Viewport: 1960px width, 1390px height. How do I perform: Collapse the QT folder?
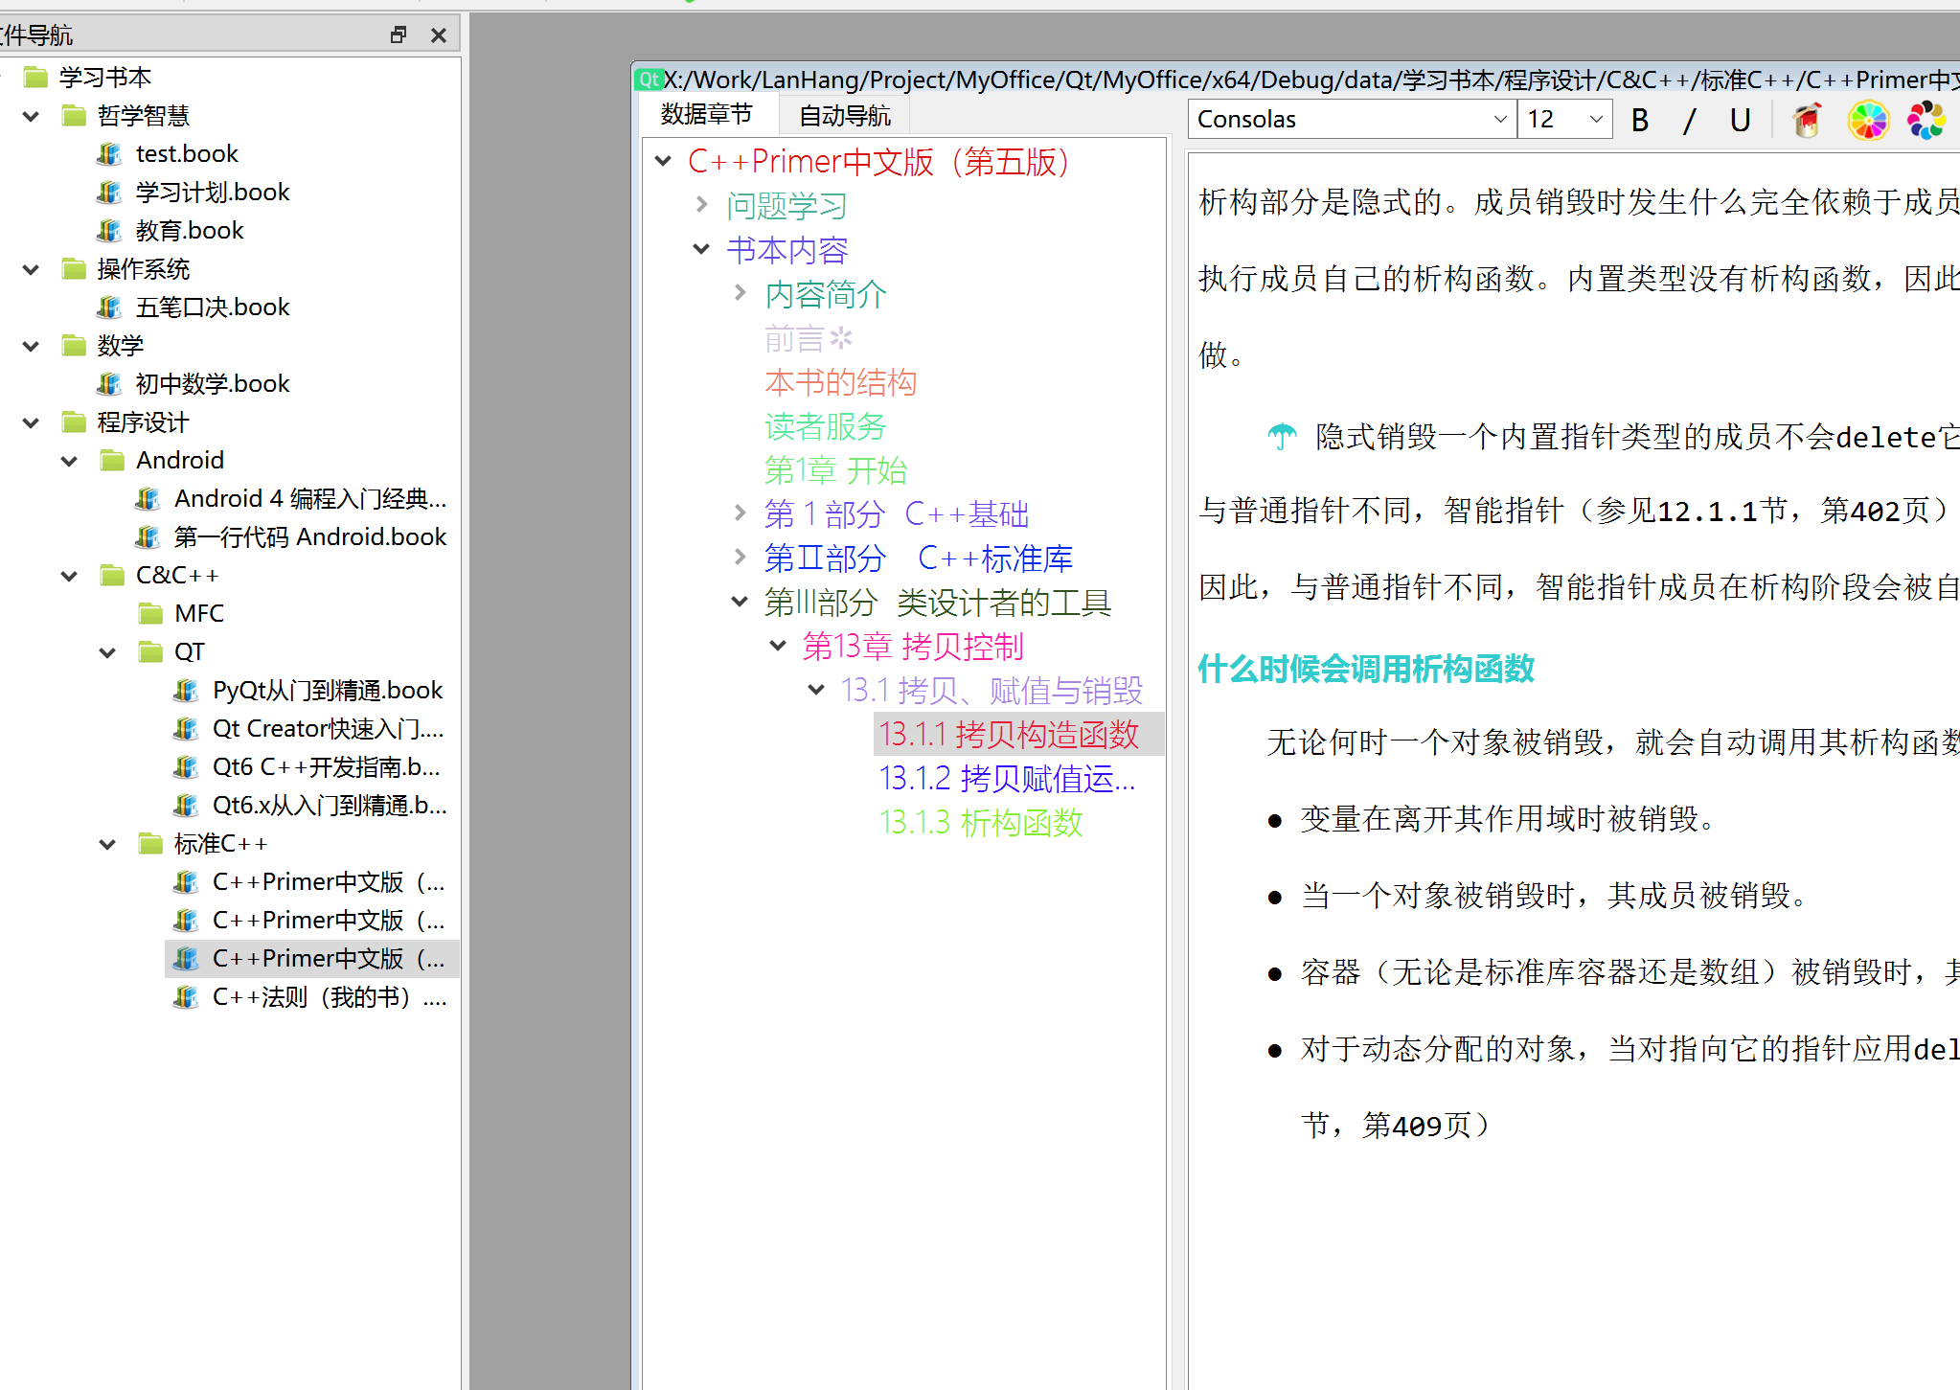(x=107, y=652)
